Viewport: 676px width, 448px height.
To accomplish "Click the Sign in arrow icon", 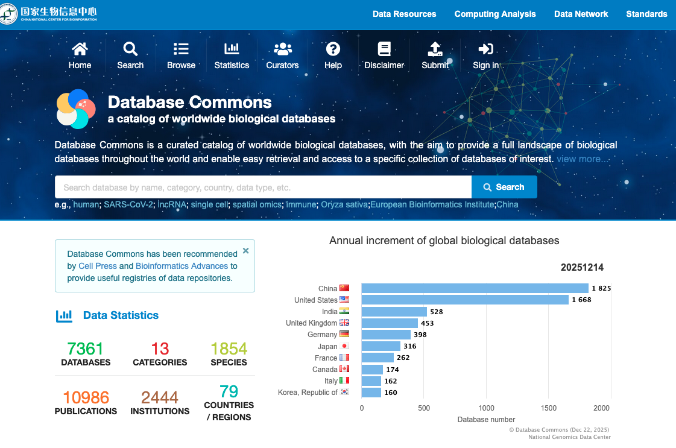I will [x=485, y=49].
